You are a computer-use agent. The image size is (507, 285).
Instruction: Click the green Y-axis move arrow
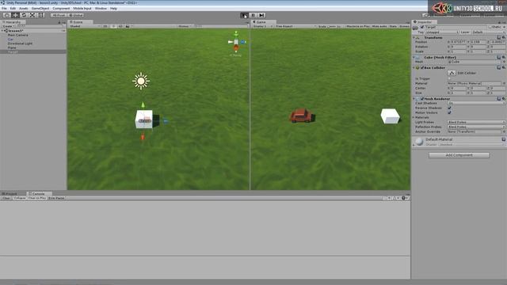[x=143, y=105]
